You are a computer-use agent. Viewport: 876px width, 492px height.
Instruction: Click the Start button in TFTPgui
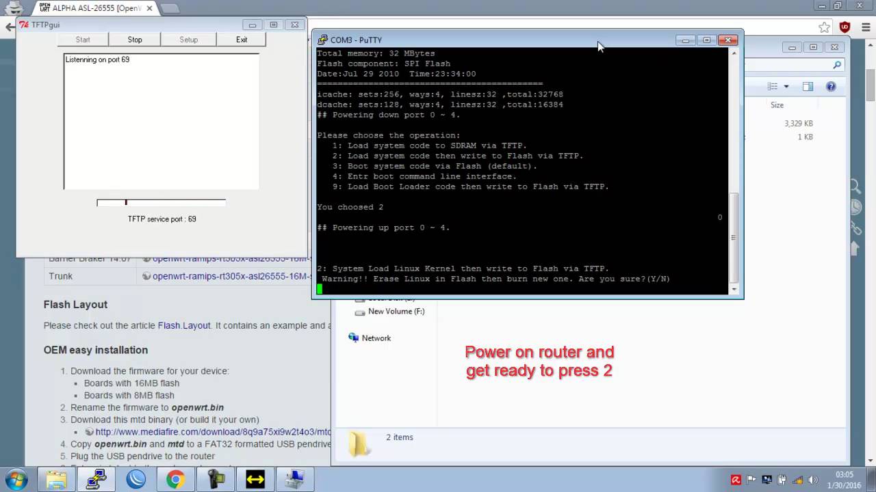(83, 40)
